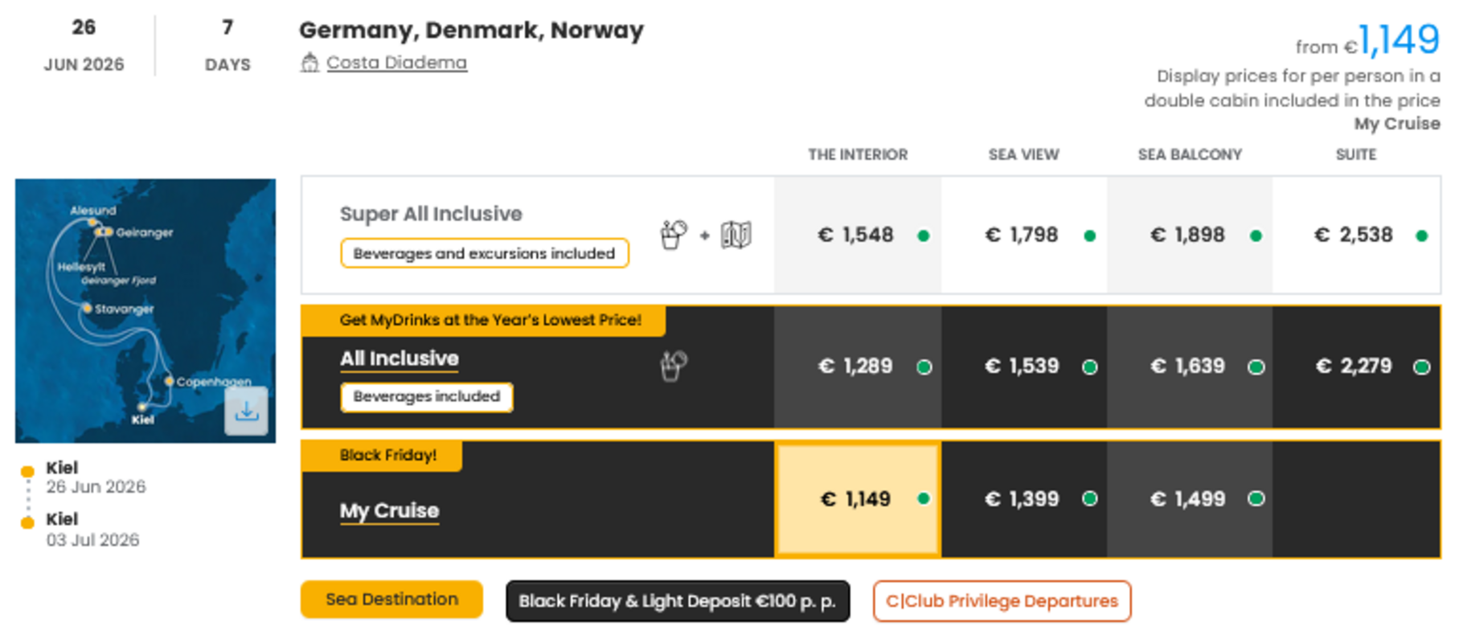Select Super All Inclusive Sea View €1,798

(x=1023, y=235)
